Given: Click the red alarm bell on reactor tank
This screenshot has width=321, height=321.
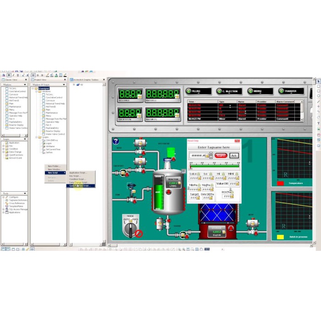Looking at the screenshot, I should point(169,192).
